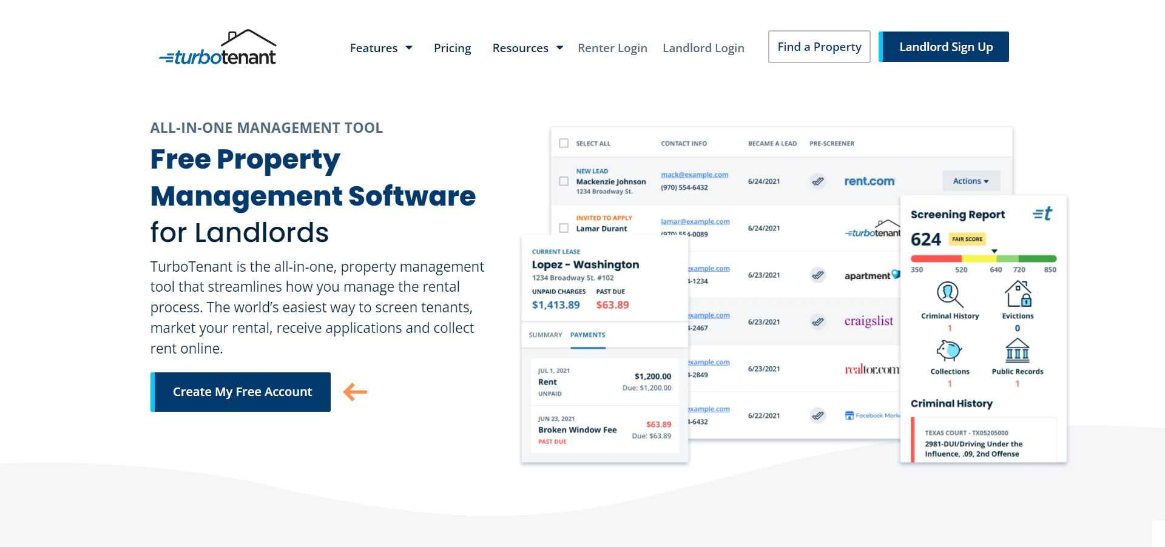
Task: Select the Rent payment entry of $1,200.00
Action: [604, 382]
